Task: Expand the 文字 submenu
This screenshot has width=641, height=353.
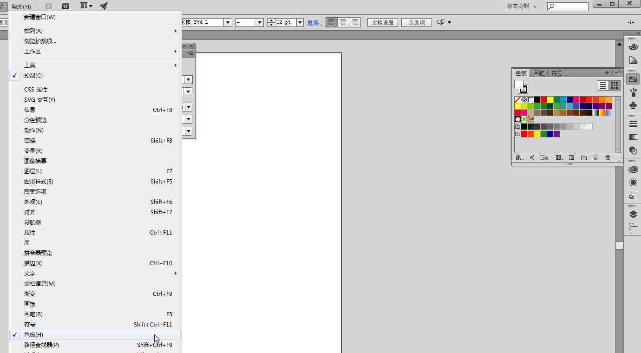Action: click(x=95, y=274)
